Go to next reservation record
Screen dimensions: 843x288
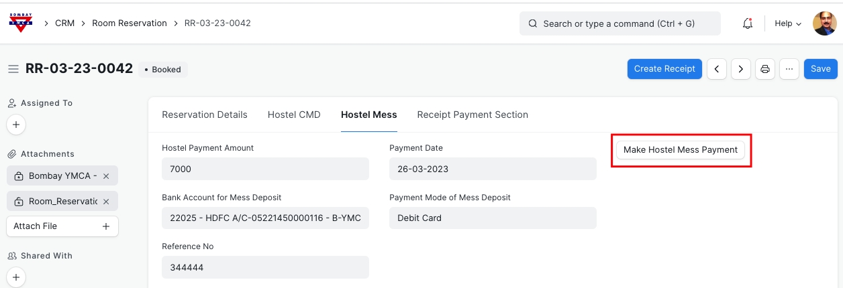click(x=740, y=69)
